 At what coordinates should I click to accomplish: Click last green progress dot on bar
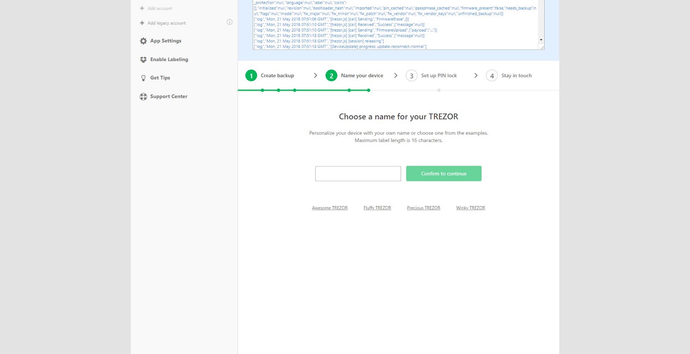[368, 90]
